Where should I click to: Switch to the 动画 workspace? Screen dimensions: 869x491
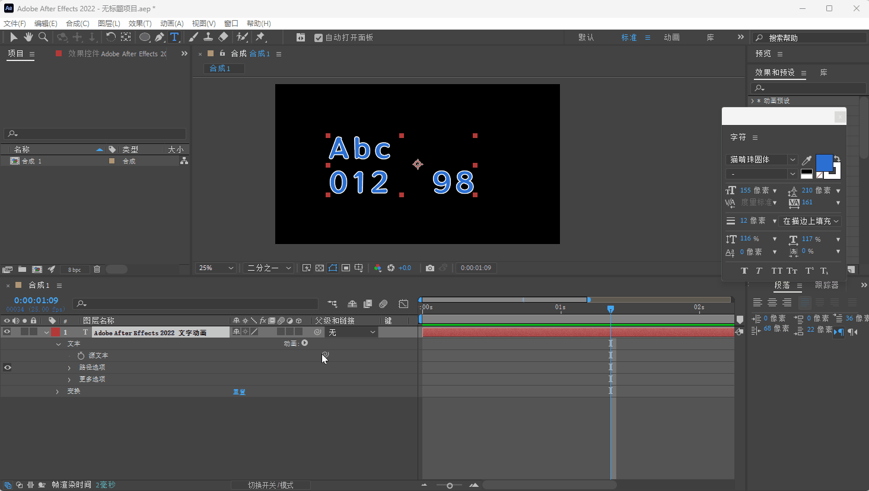click(x=671, y=37)
